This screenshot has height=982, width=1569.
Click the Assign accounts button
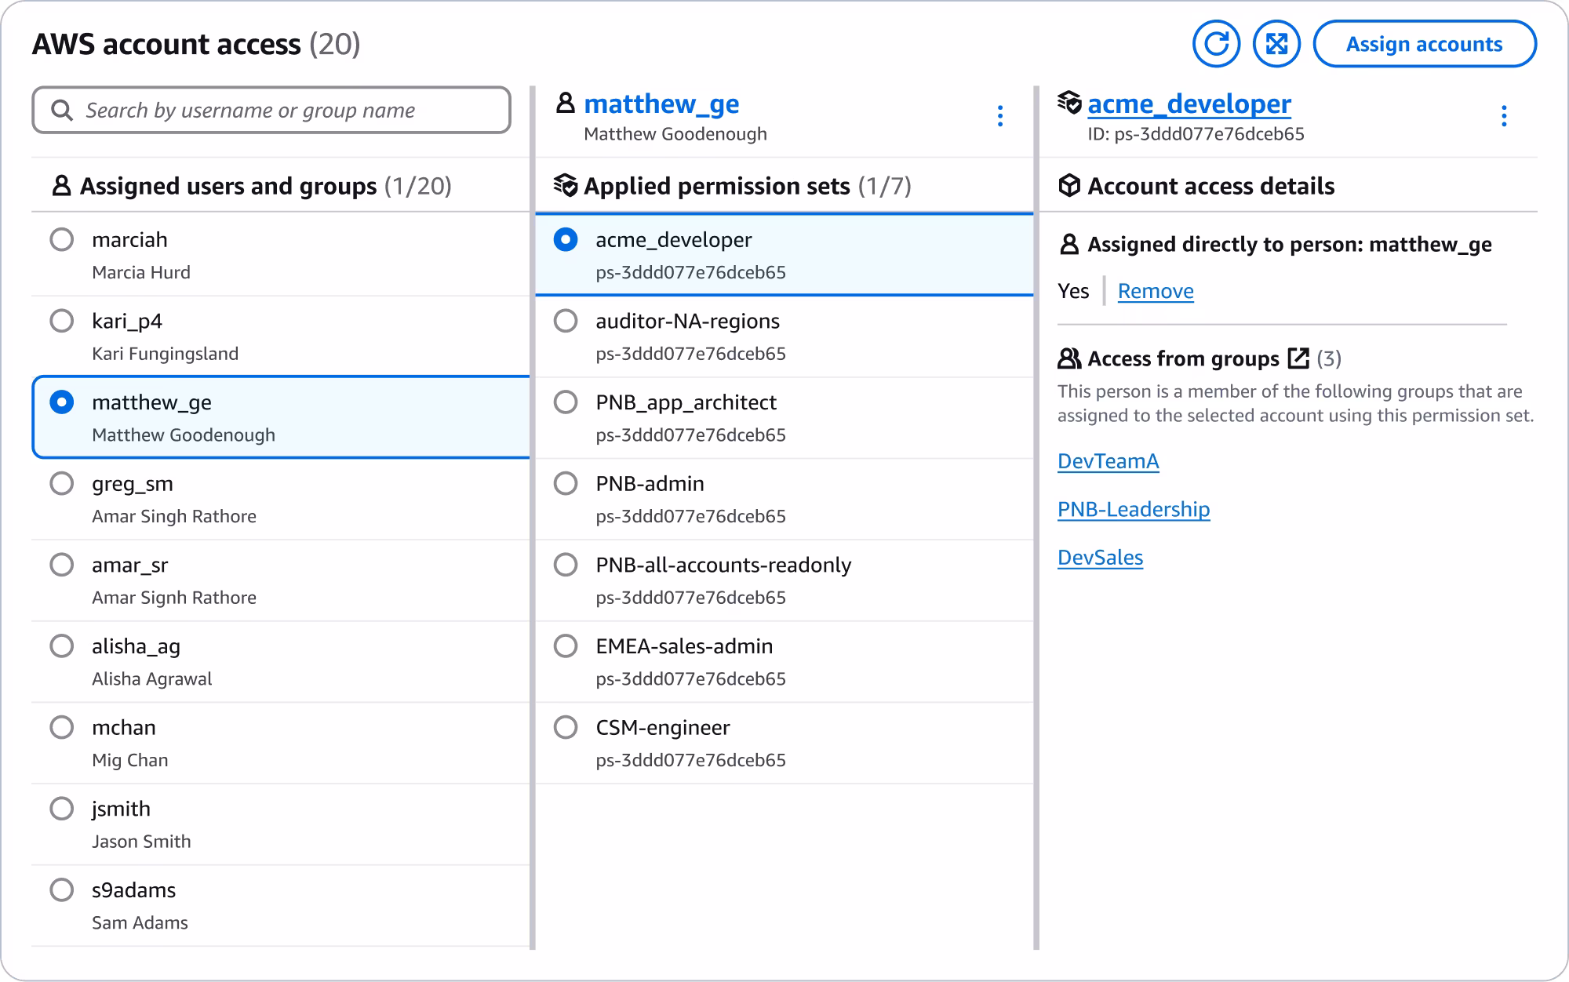1424,44
